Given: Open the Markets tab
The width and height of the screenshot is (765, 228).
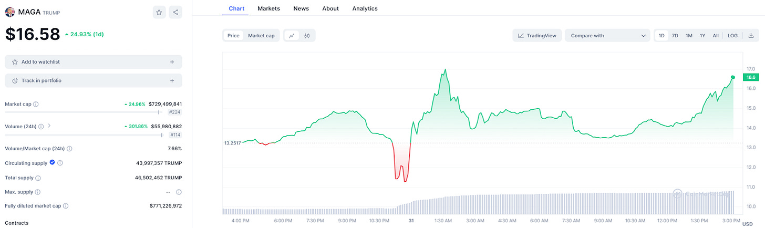Looking at the screenshot, I should pos(268,8).
